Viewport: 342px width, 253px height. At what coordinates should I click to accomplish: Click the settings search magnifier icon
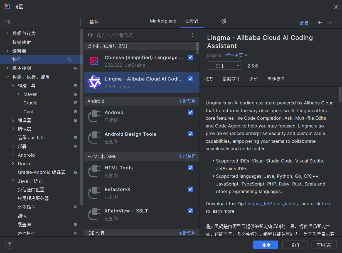coord(8,22)
